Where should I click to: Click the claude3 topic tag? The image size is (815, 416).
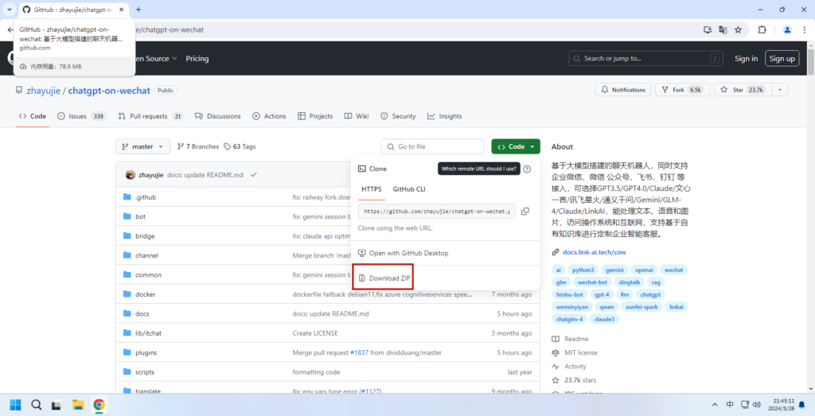click(605, 319)
